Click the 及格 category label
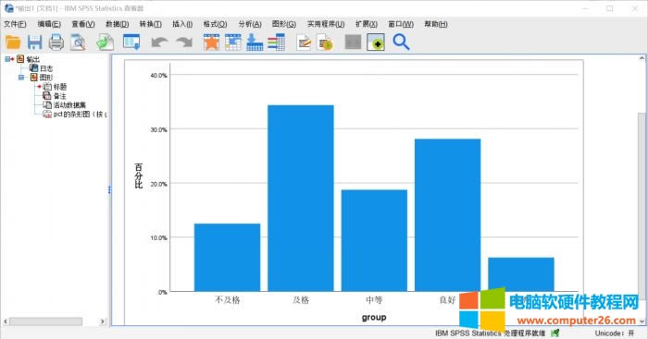 point(301,300)
